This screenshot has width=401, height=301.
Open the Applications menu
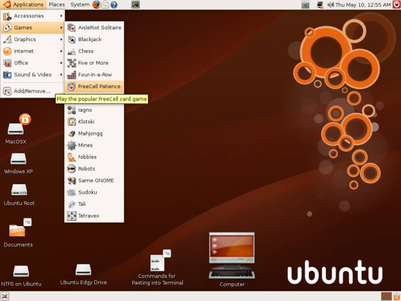[x=23, y=5]
